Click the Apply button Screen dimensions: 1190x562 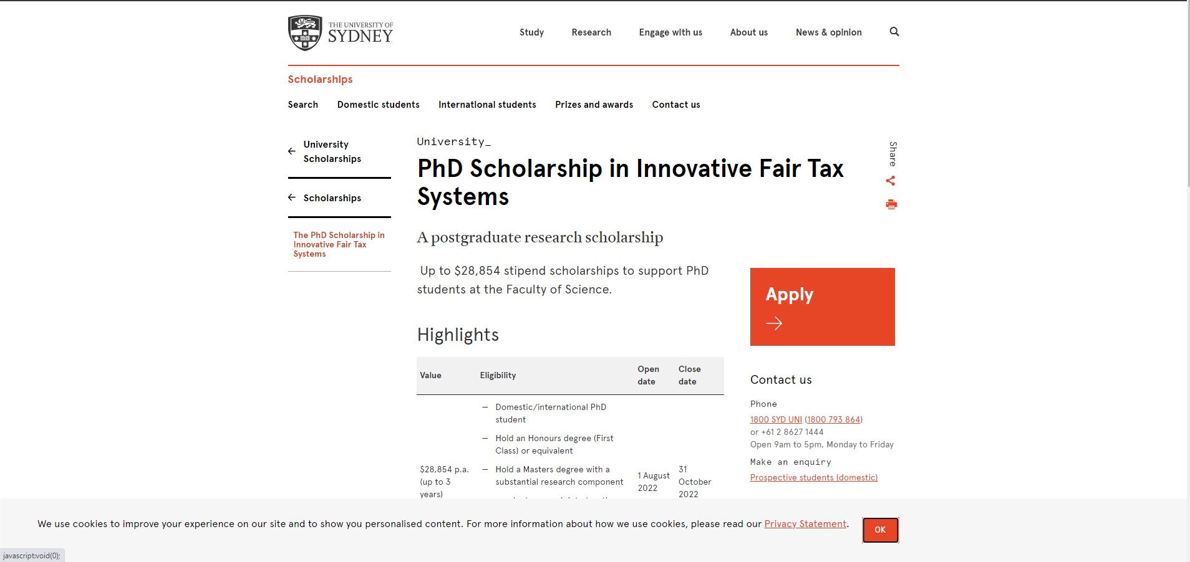822,307
